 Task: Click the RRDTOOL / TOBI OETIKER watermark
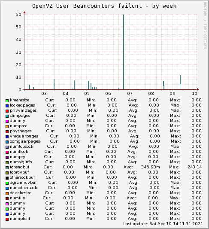pyautogui.click(x=205, y=25)
